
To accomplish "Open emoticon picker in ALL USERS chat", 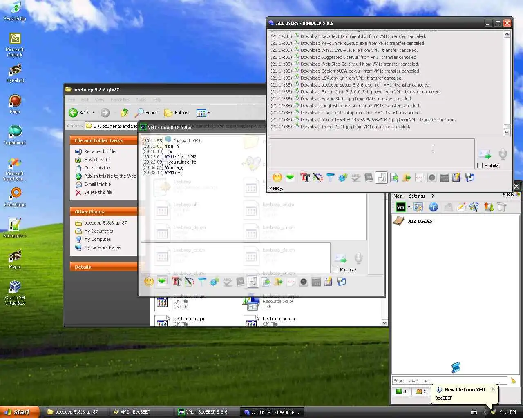I will (277, 178).
